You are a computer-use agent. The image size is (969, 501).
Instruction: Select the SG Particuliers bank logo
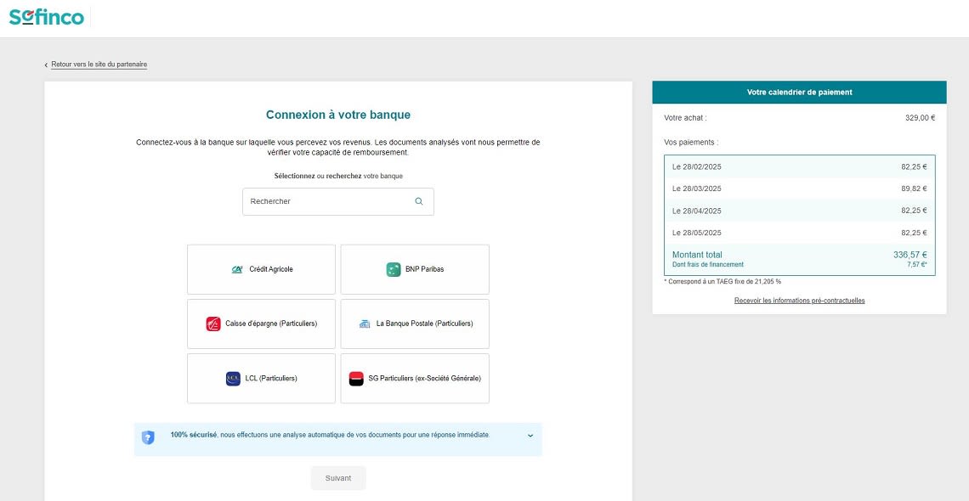click(x=358, y=378)
